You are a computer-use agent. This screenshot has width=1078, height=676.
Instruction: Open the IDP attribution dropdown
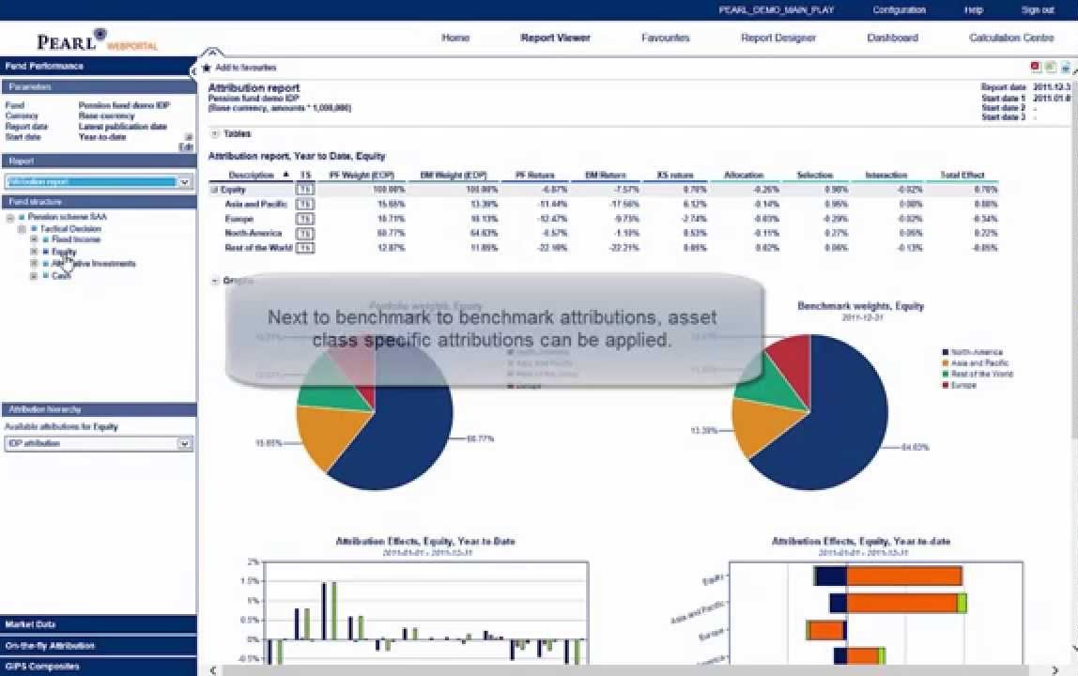coord(184,442)
